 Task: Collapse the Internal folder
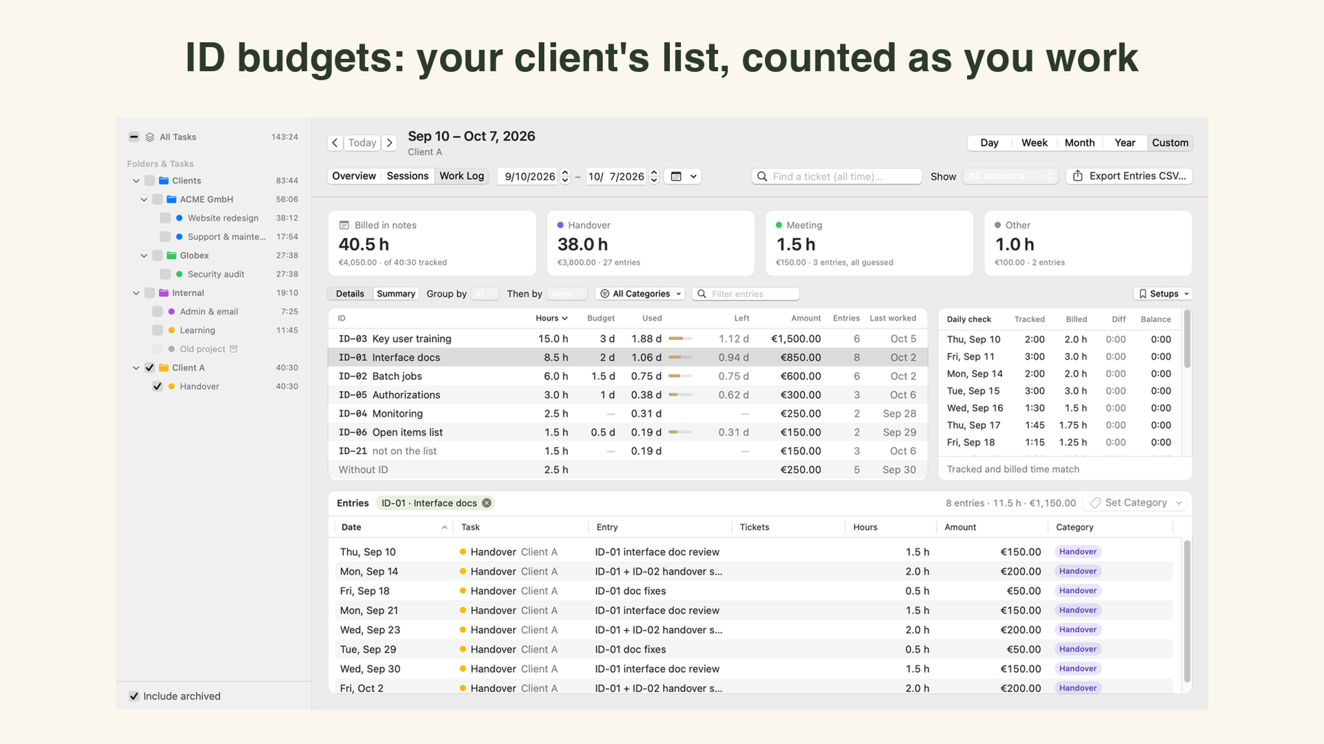(x=136, y=293)
